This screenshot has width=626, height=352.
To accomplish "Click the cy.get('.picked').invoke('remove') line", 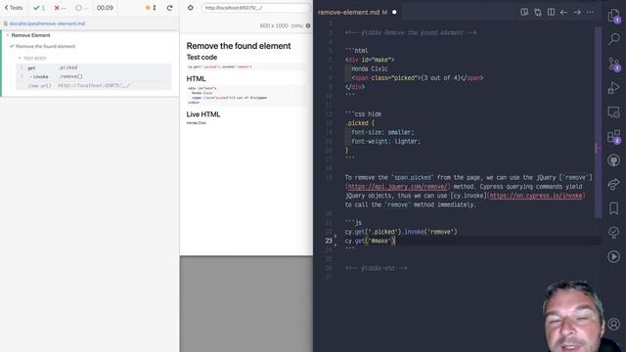I will coord(401,232).
